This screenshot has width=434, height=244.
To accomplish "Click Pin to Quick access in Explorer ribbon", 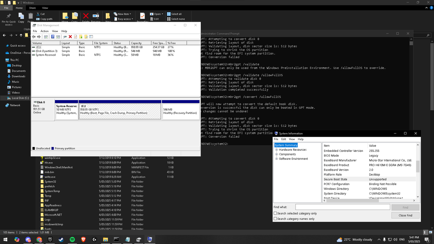I will [9, 19].
